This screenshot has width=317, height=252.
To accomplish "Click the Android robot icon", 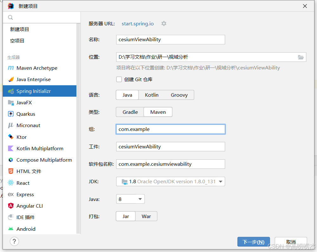I will [11, 229].
